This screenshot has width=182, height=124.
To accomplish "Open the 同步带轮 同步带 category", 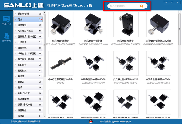I will tap(25, 59).
